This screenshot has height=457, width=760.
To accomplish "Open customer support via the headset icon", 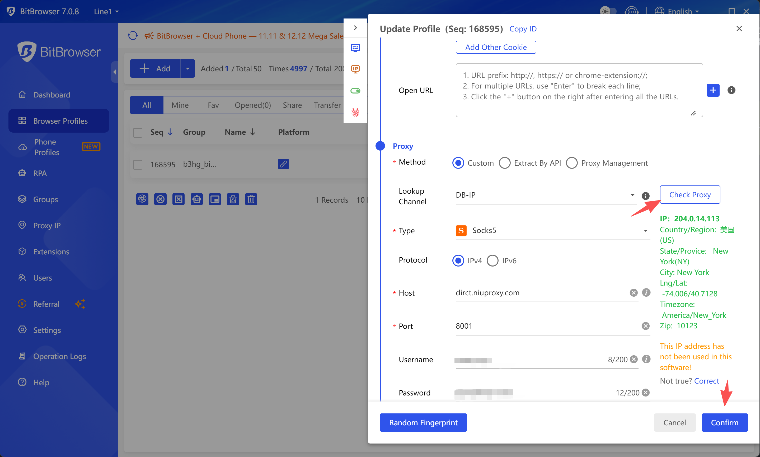I will point(631,11).
